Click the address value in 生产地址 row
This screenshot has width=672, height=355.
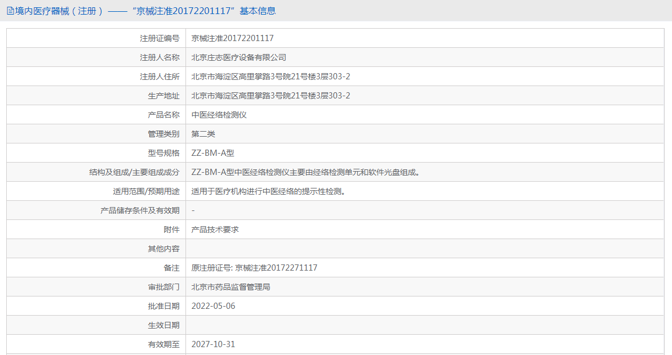click(x=271, y=96)
